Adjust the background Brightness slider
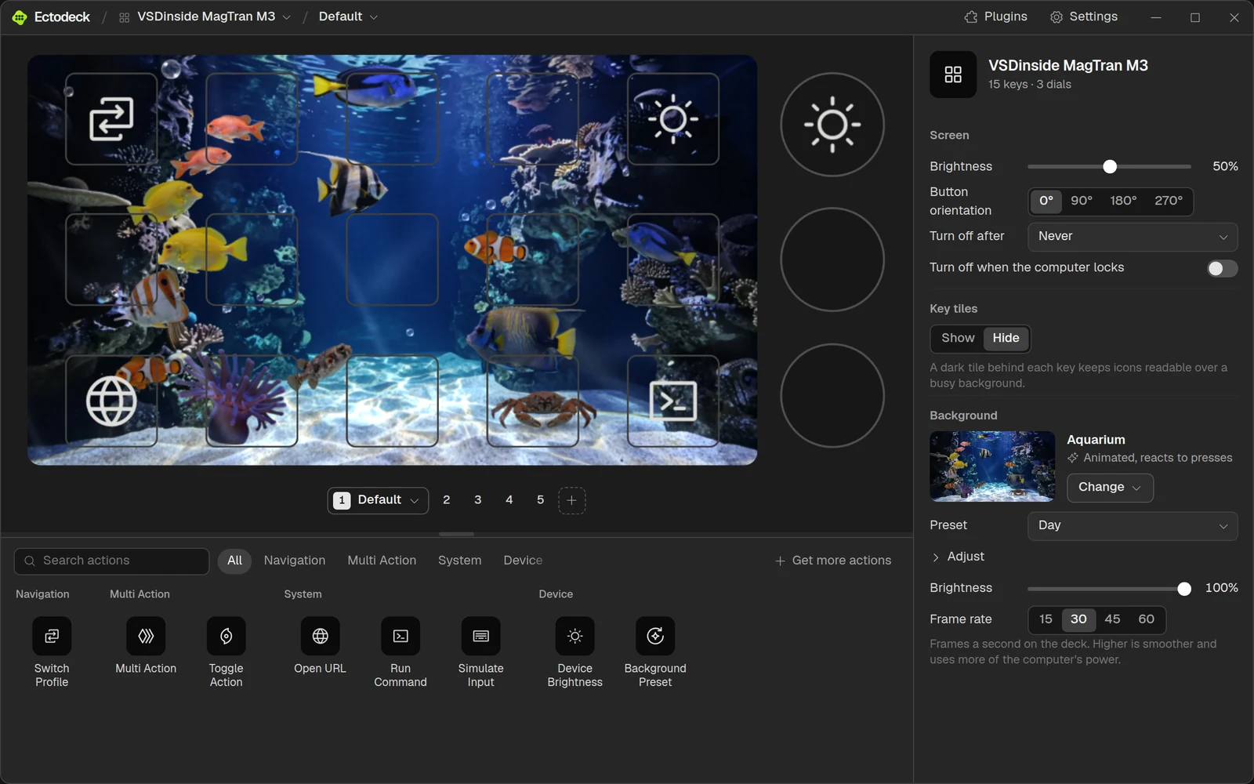The image size is (1254, 784). click(x=1109, y=589)
